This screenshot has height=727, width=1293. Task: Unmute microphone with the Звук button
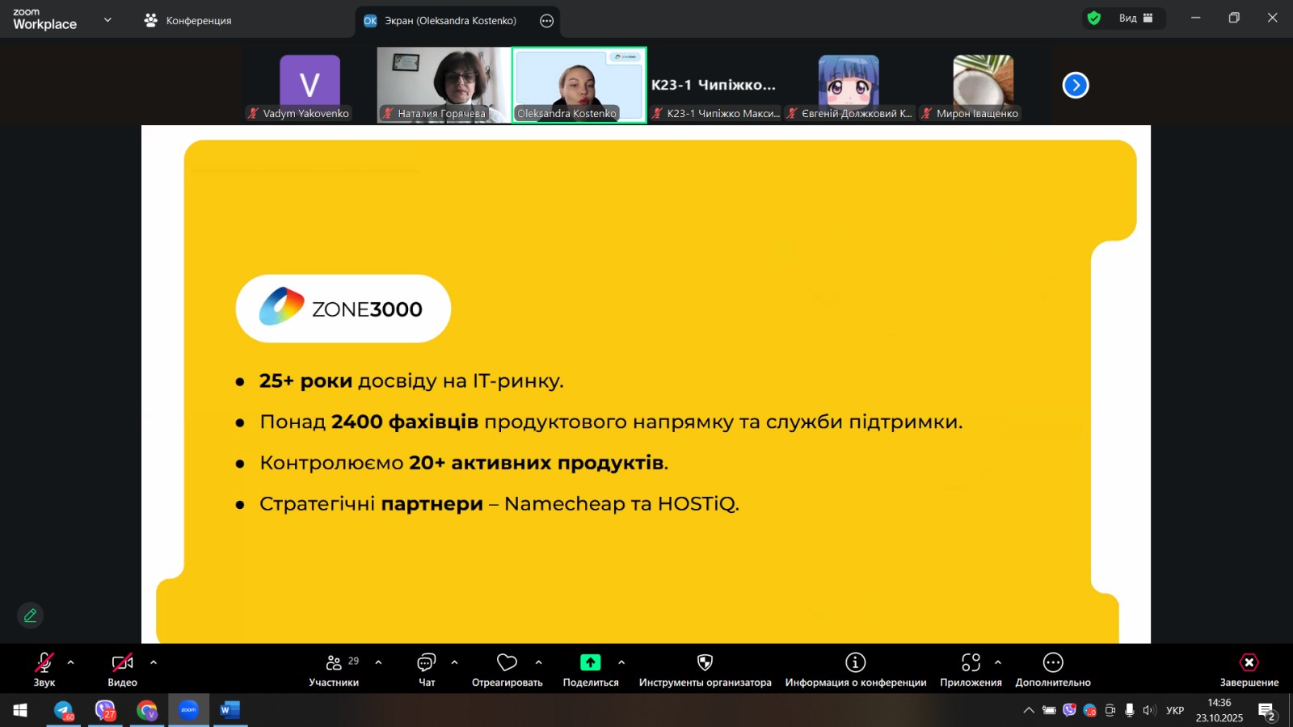[x=44, y=663]
